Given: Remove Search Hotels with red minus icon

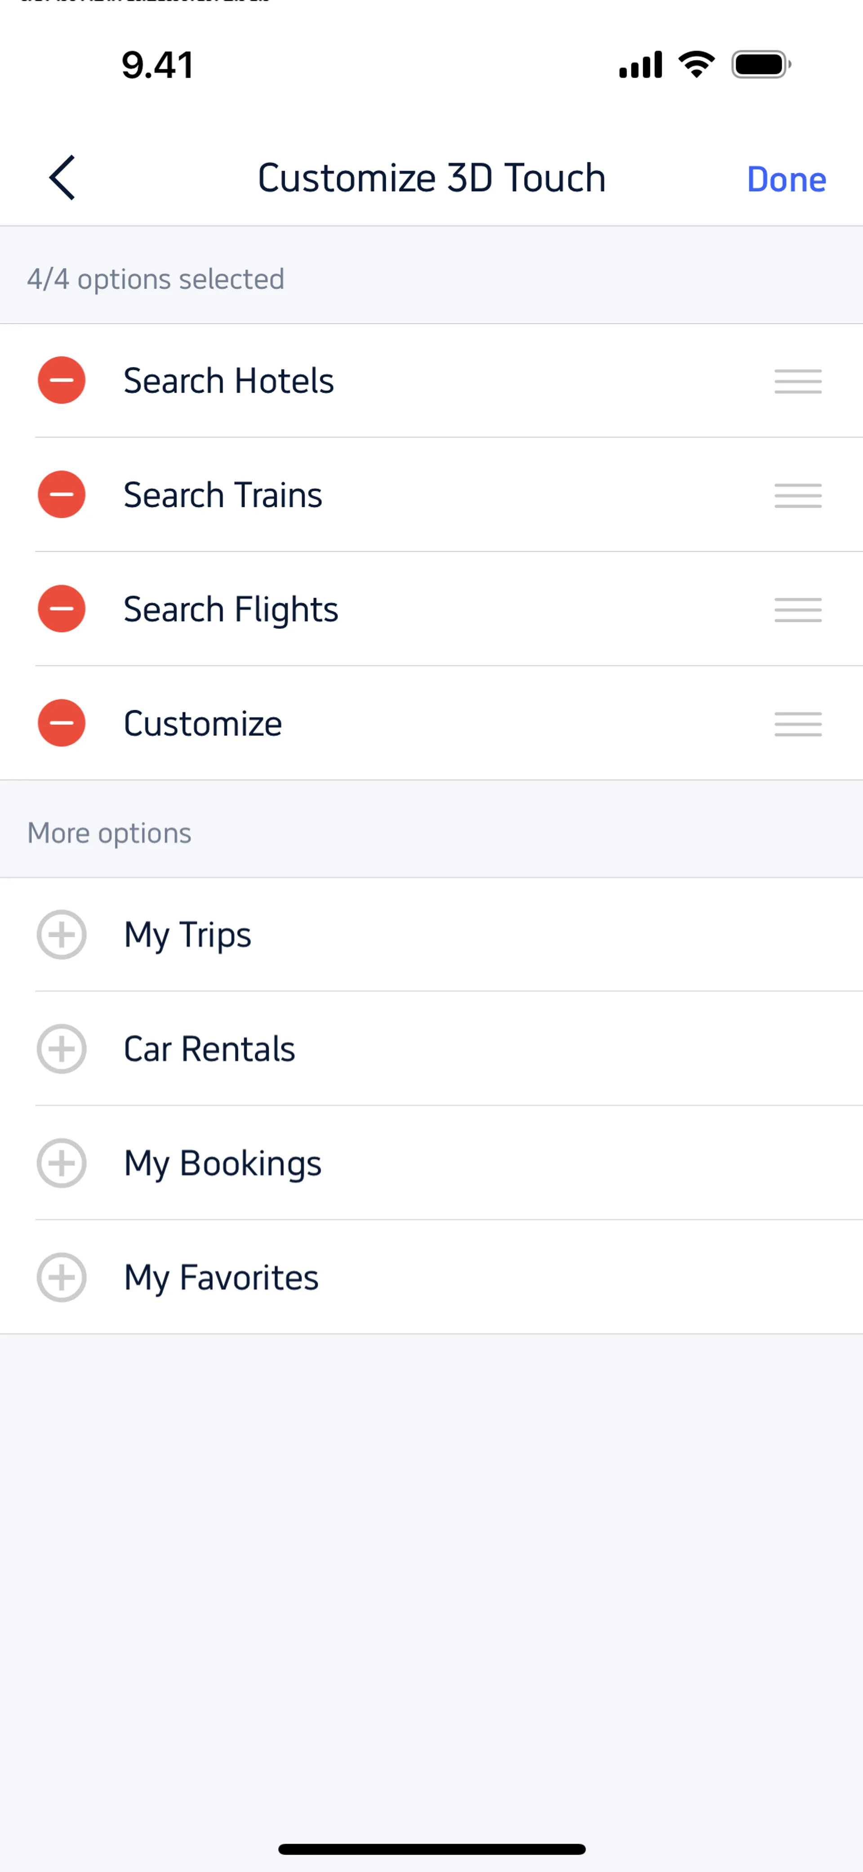Looking at the screenshot, I should (62, 380).
